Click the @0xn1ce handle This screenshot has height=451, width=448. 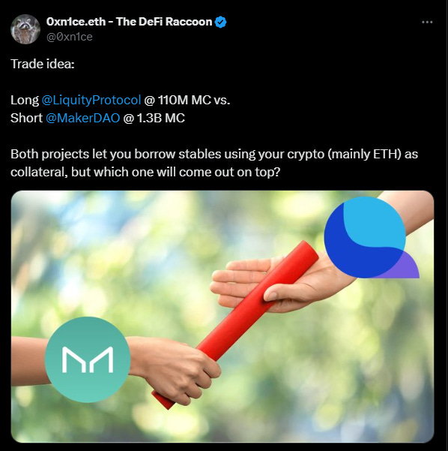click(69, 37)
